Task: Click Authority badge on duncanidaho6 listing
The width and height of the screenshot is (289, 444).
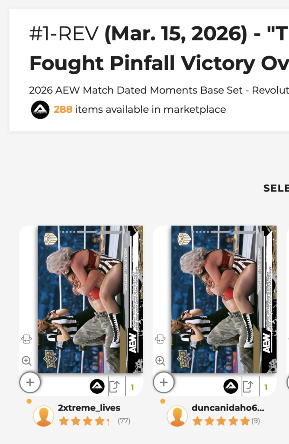Action: point(231,386)
